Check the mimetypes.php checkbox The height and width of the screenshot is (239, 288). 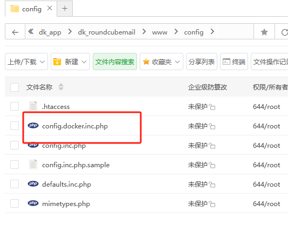(x=15, y=203)
